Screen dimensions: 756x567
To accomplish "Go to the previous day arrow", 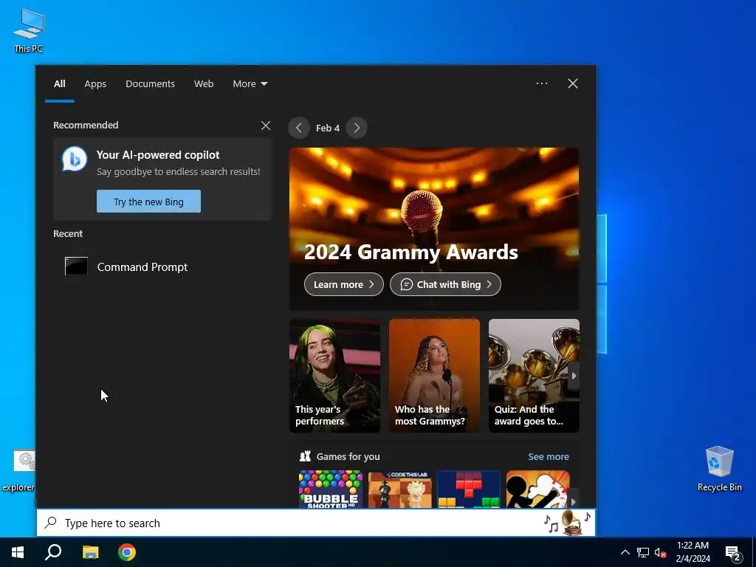I will click(299, 128).
